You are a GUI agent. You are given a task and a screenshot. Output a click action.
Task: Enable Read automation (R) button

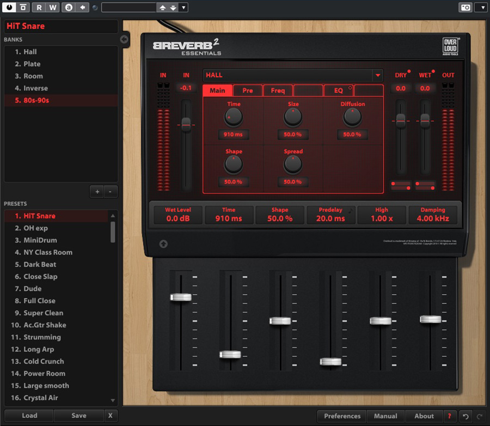(39, 8)
